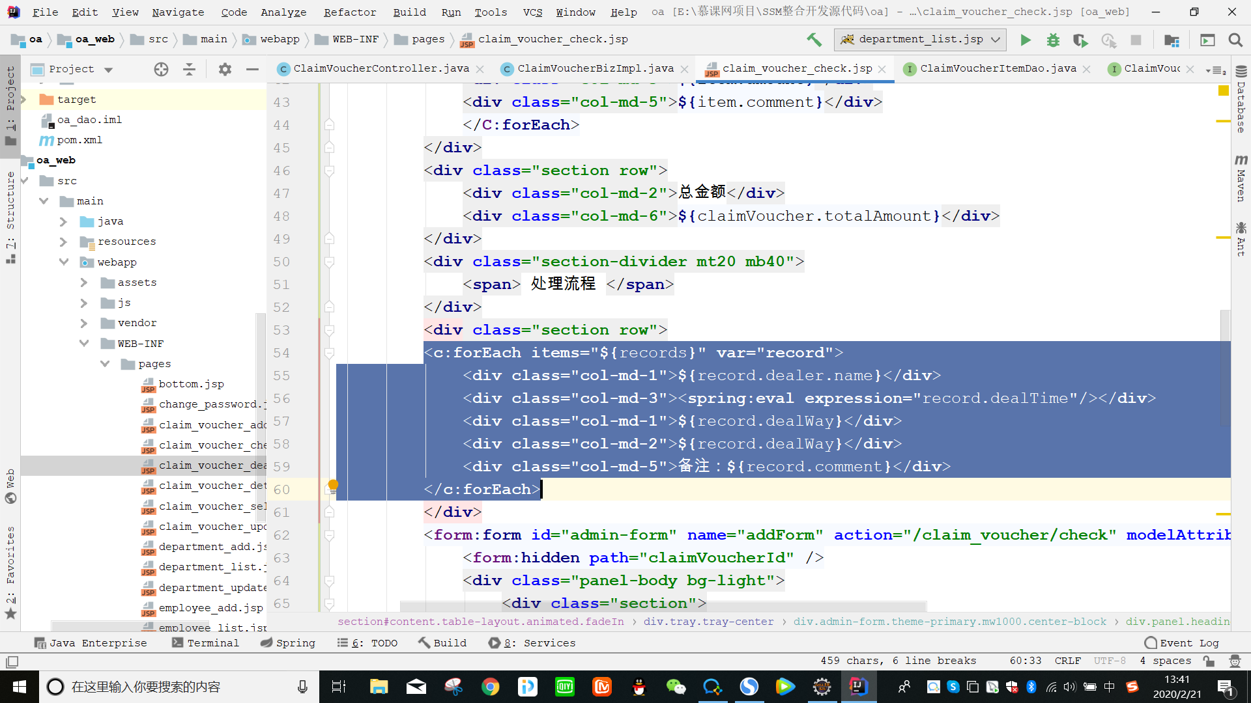Collapse the div fold on line 46
This screenshot has height=703, width=1251.
point(330,171)
